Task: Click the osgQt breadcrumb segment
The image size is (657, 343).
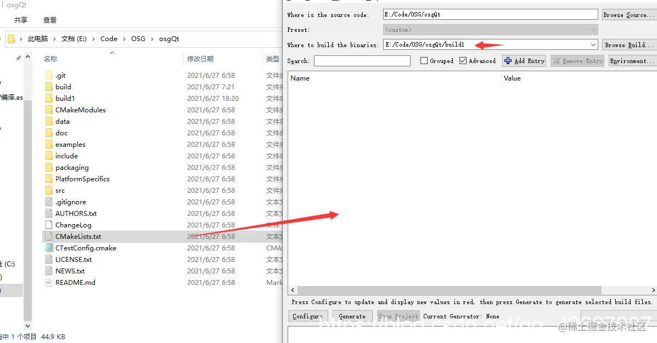Action: 169,39
